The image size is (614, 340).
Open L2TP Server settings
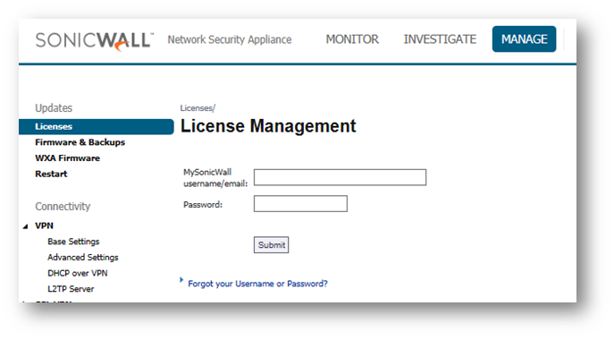coord(71,289)
